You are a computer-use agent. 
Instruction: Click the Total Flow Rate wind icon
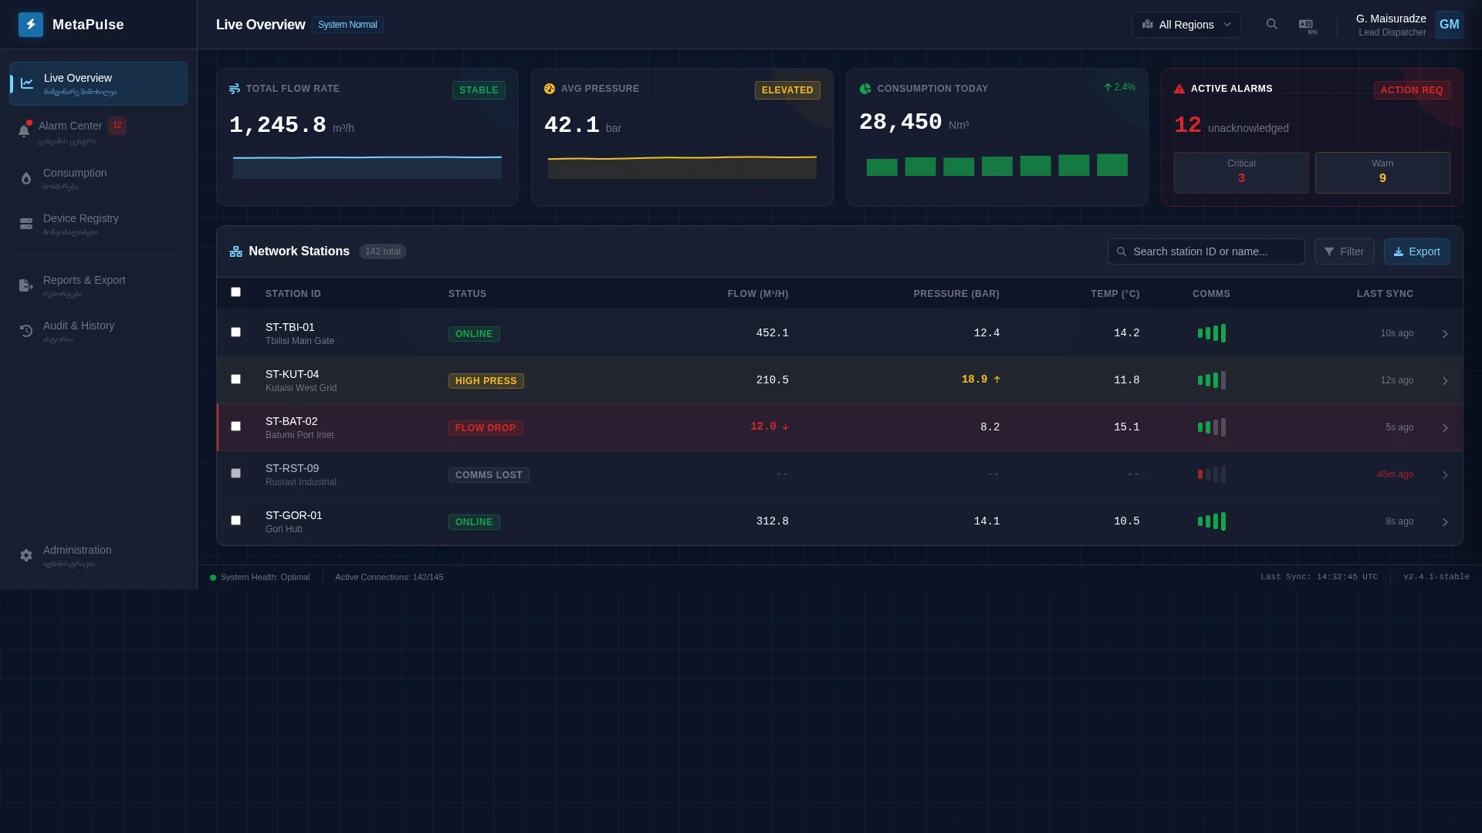(x=235, y=89)
